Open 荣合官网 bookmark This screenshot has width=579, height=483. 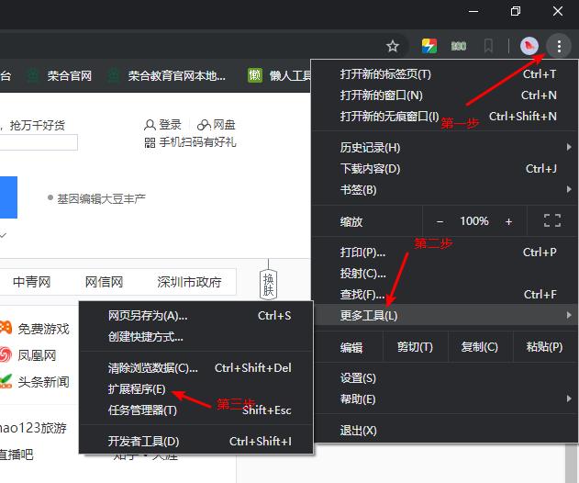point(61,76)
